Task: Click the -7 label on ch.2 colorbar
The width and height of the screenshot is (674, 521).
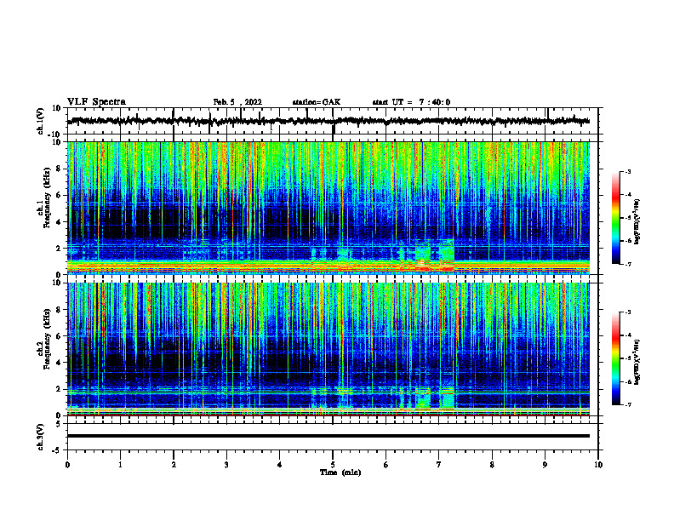Action: 628,404
